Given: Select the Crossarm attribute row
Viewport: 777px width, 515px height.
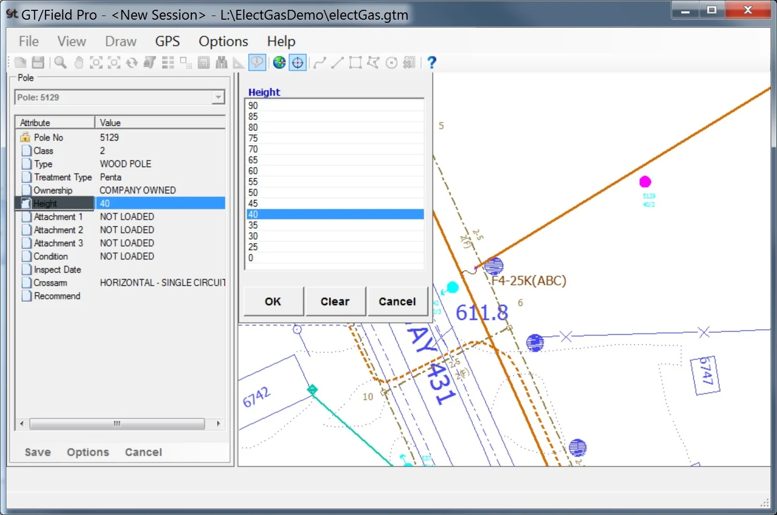Looking at the screenshot, I should [121, 283].
